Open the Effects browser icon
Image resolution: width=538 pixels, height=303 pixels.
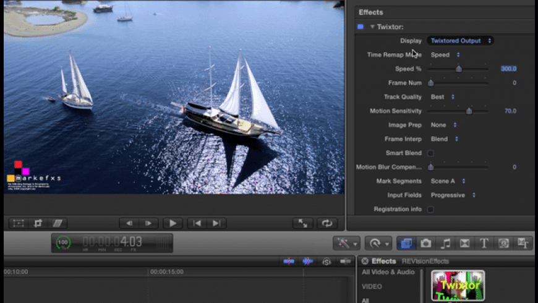click(406, 243)
